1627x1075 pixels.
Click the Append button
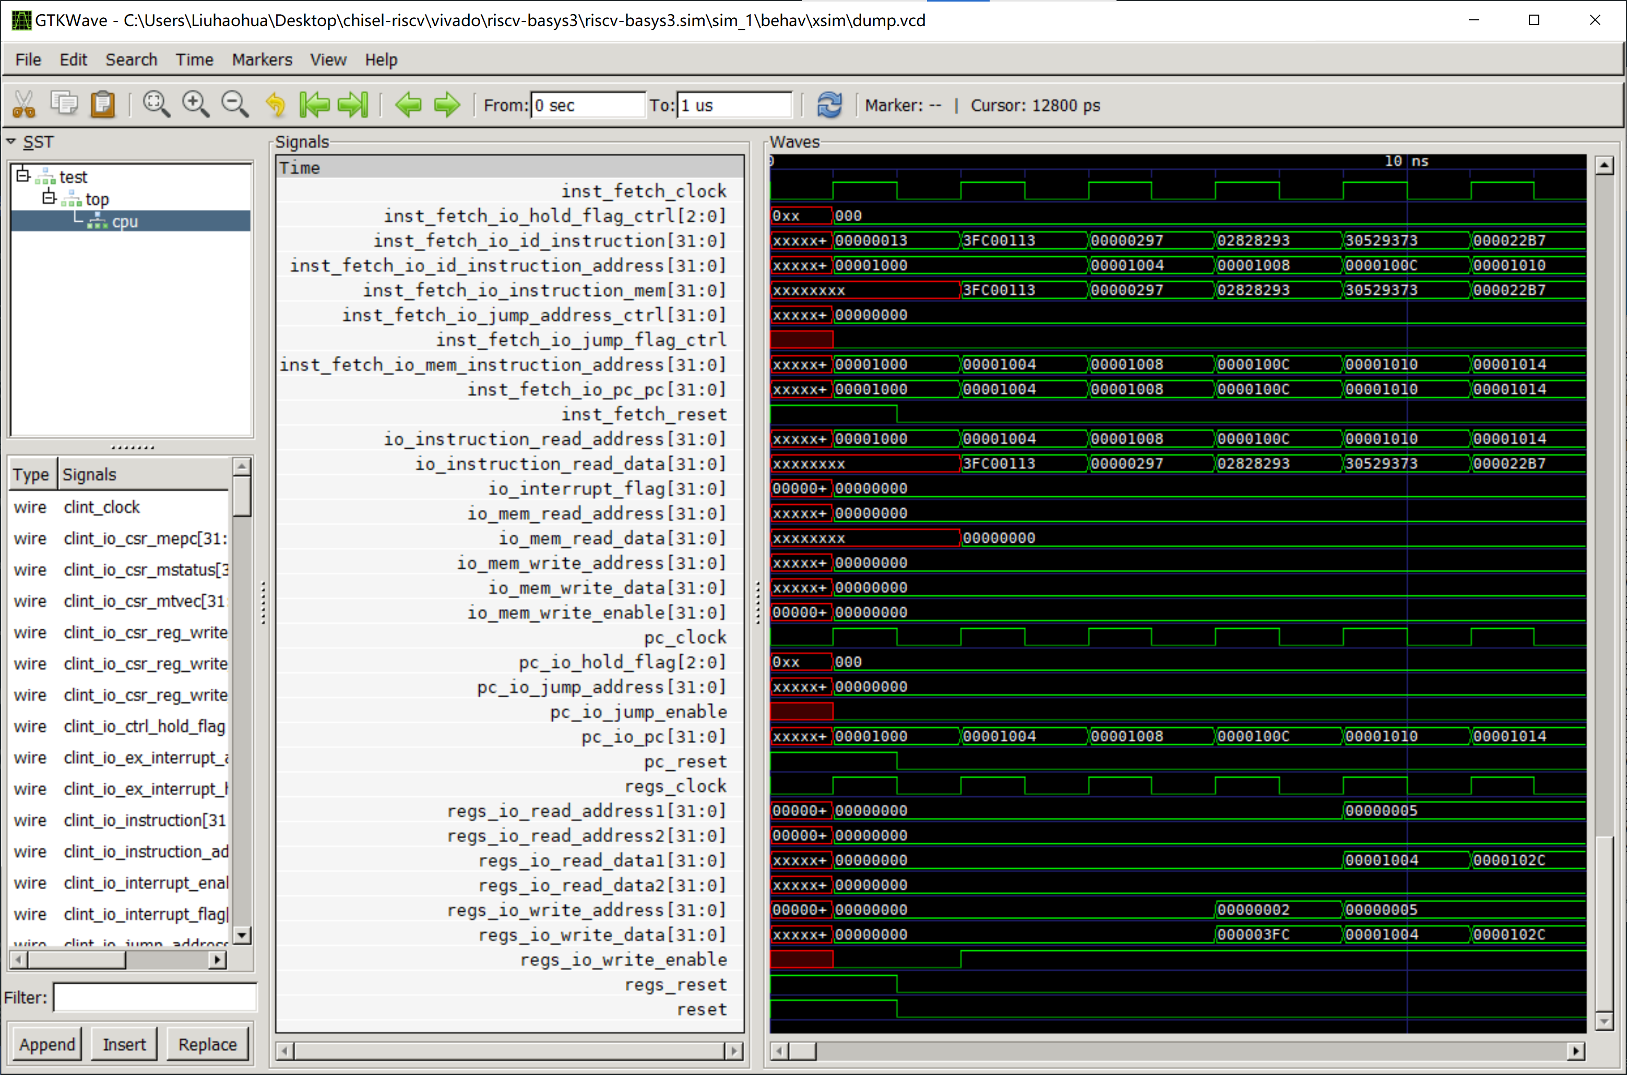(x=46, y=1044)
